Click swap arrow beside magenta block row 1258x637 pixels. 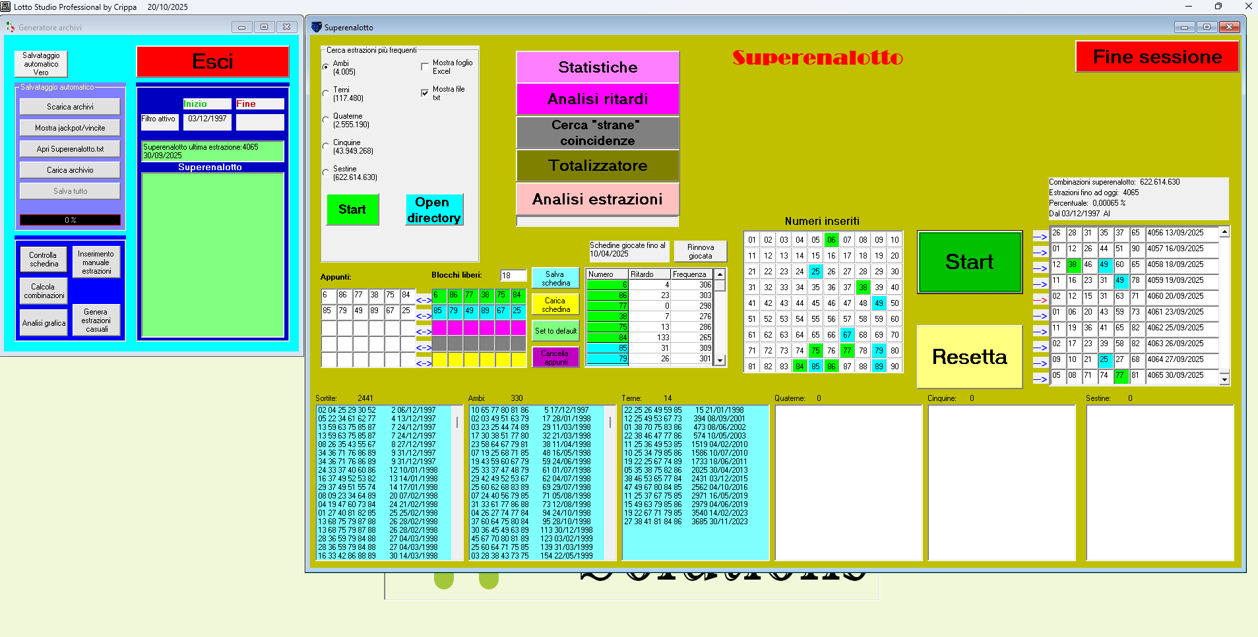tap(424, 332)
